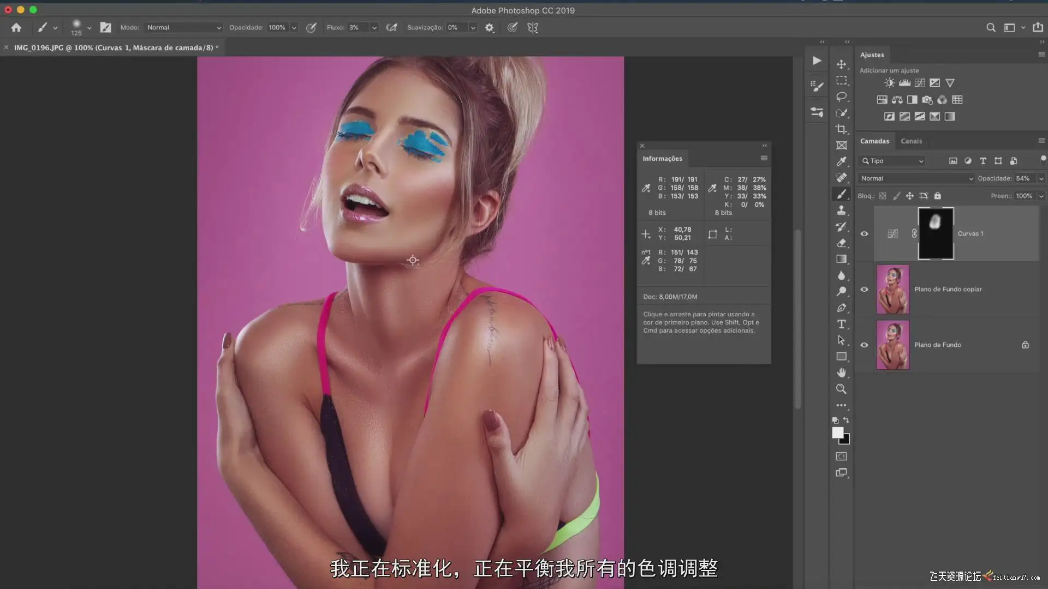
Task: Switch to the Canais tab
Action: 911,141
